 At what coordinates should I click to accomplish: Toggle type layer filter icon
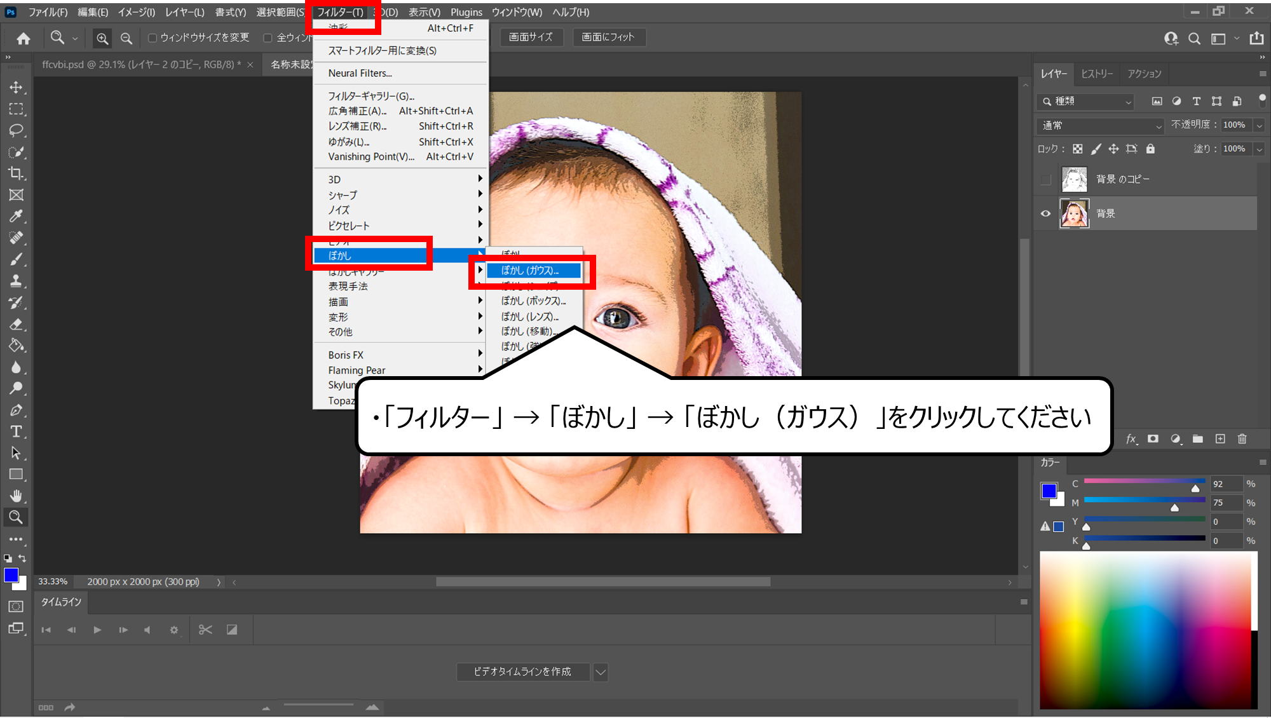click(x=1197, y=101)
